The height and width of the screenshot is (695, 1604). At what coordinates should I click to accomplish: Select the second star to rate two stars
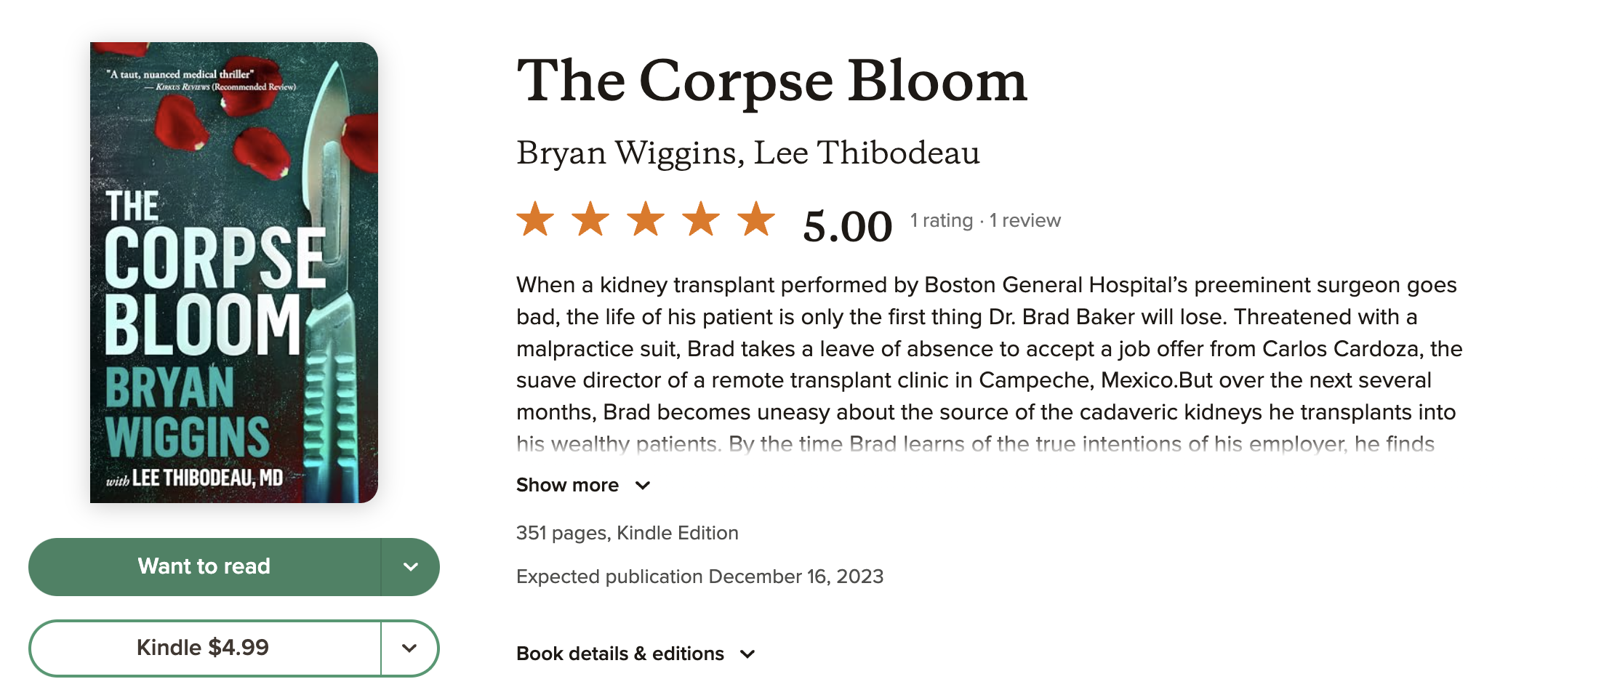tap(592, 220)
